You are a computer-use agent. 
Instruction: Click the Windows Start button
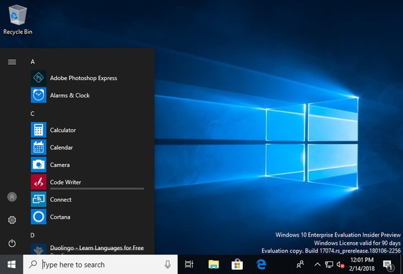11,265
